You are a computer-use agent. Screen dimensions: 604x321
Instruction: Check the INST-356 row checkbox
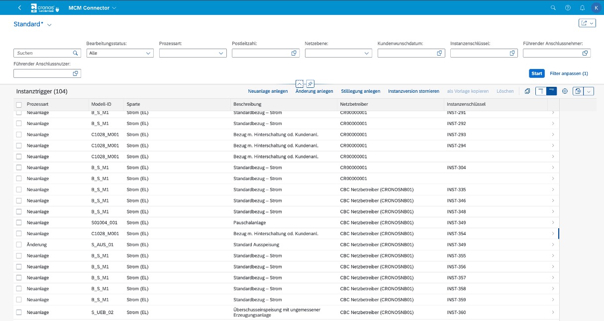pos(19,267)
